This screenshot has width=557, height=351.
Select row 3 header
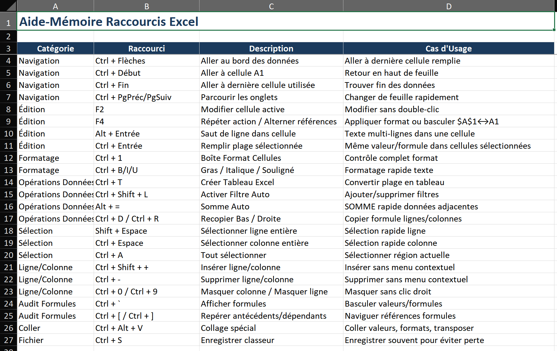[8, 49]
